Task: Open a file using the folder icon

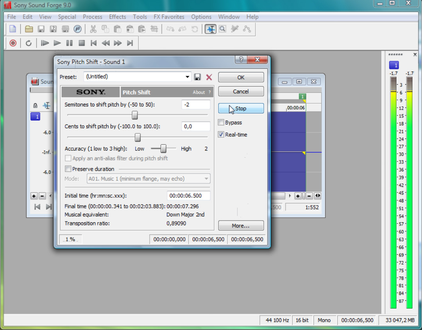Action: tap(29, 29)
